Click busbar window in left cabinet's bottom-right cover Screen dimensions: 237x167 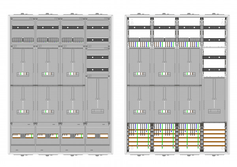pos(98,136)
